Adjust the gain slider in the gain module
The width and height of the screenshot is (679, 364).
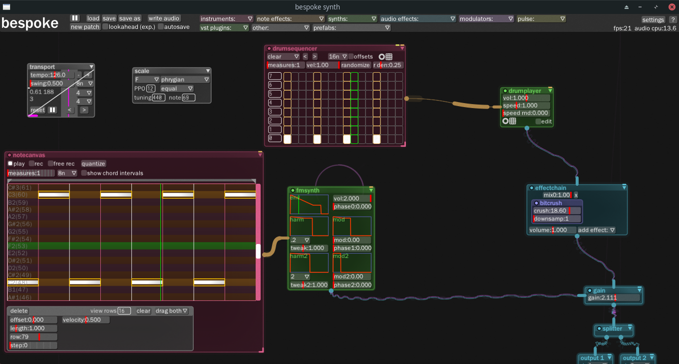614,298
